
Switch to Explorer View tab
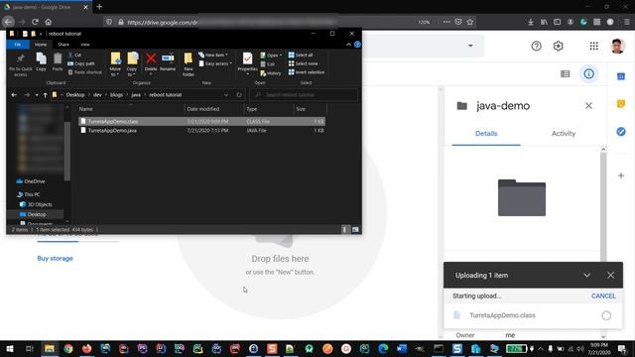click(x=84, y=44)
